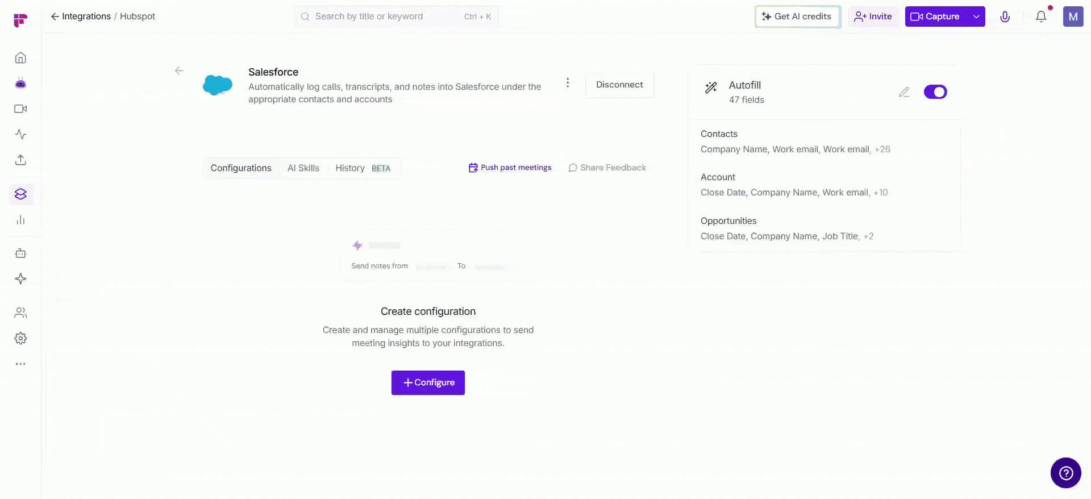
Task: Click the Fireflies logo icon
Action: (x=20, y=20)
